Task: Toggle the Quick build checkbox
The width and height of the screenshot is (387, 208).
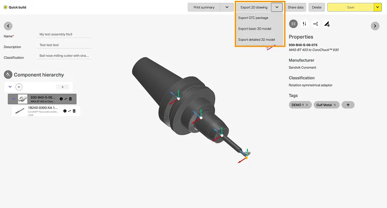Action: [6, 7]
